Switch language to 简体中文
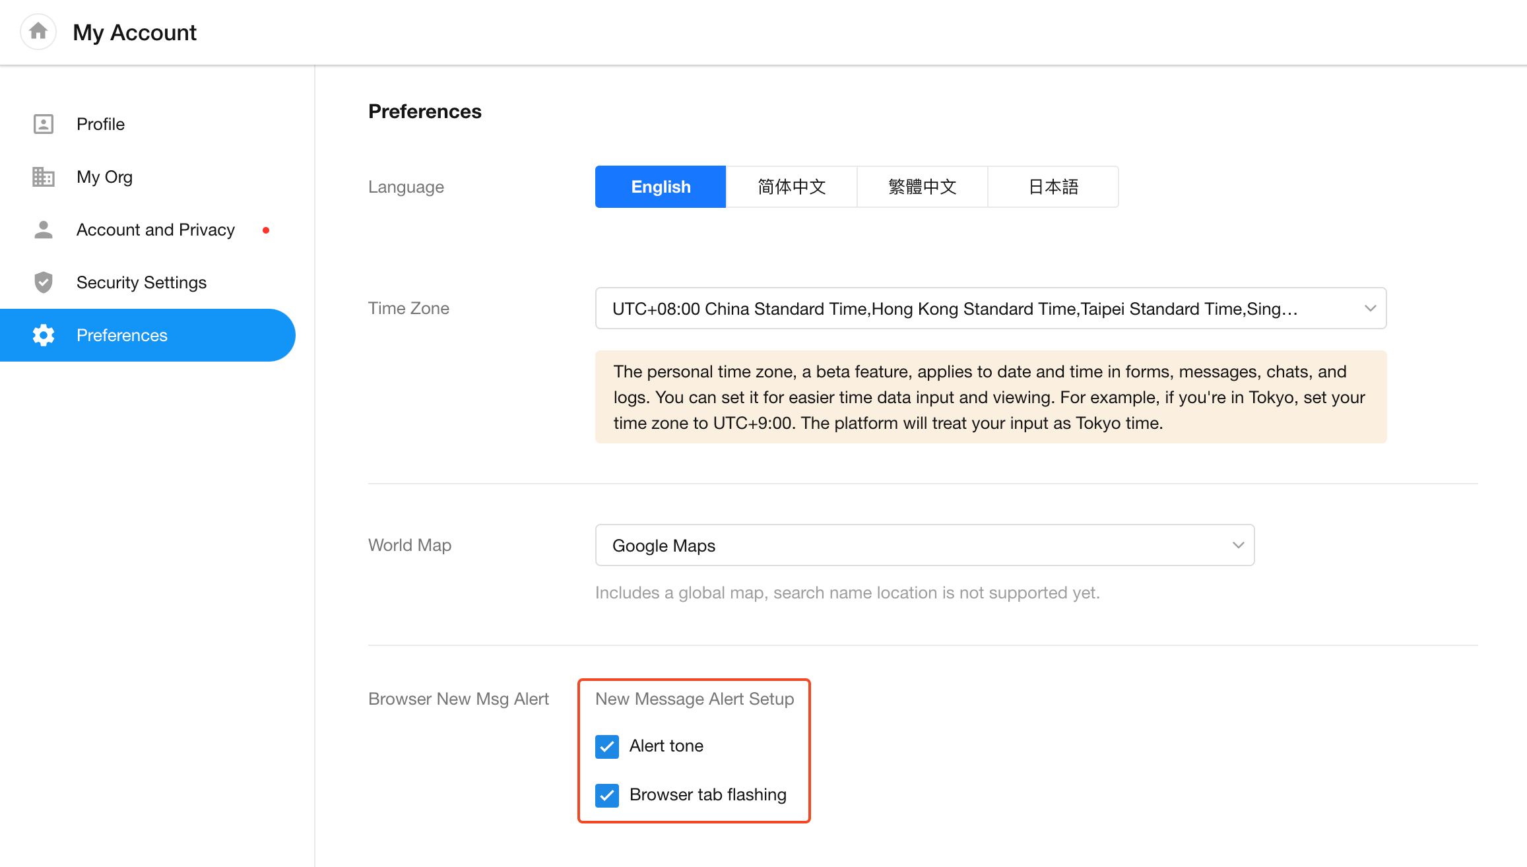The width and height of the screenshot is (1527, 867). [791, 187]
